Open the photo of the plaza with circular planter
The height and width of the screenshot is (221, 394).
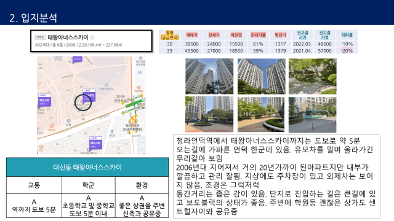click(209, 114)
